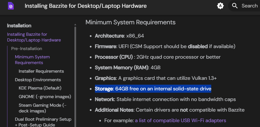Open Dual Boot Preliminary Setup guide

[x=43, y=122]
